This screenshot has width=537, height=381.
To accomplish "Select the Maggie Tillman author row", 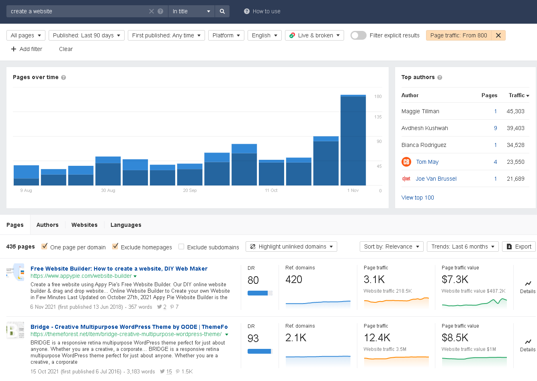I will coord(465,111).
